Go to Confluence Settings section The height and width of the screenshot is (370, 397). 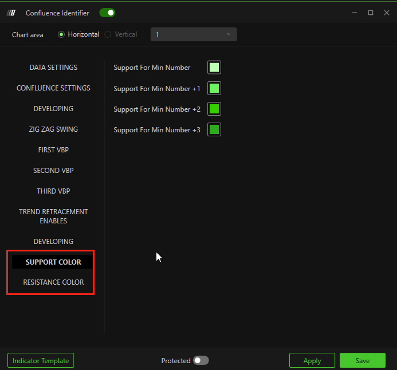53,88
